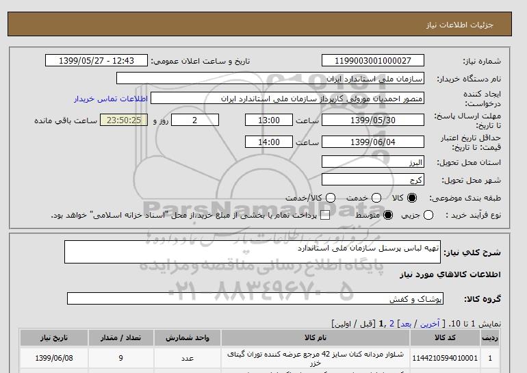This screenshot has height=373, width=527.
Task: Click the general need description text box
Action: 253,252
